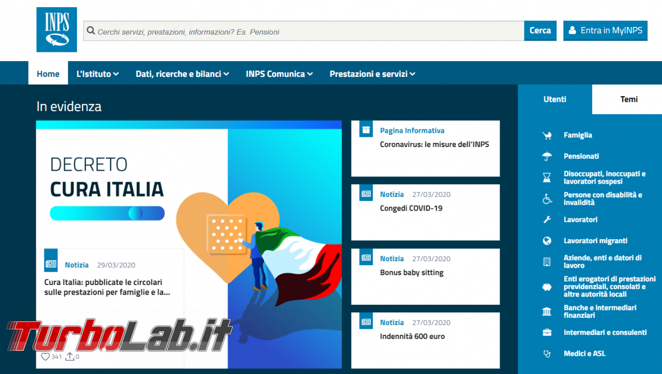Screen dimensions: 662x374
Task: Open the Famiglia user category
Action: pyautogui.click(x=578, y=135)
